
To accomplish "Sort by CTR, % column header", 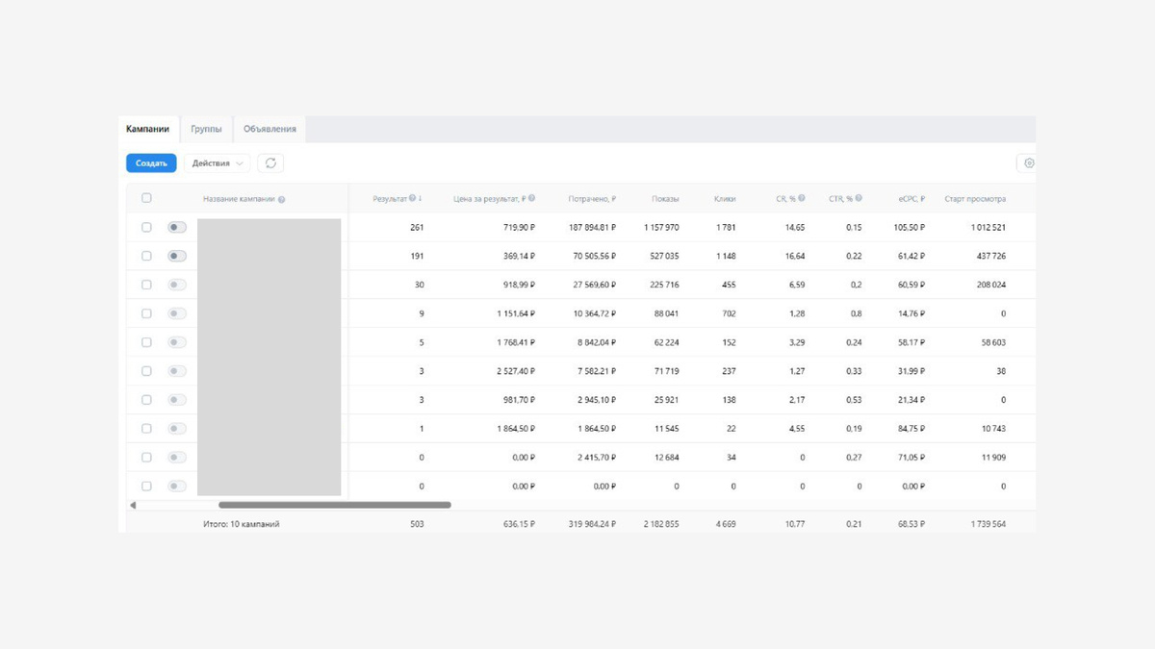I will [x=841, y=199].
